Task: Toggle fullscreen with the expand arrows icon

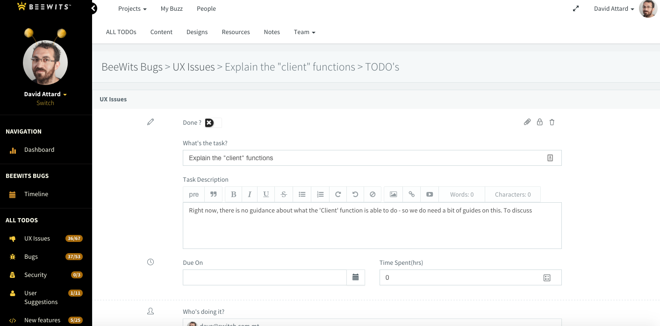Action: pyautogui.click(x=576, y=8)
